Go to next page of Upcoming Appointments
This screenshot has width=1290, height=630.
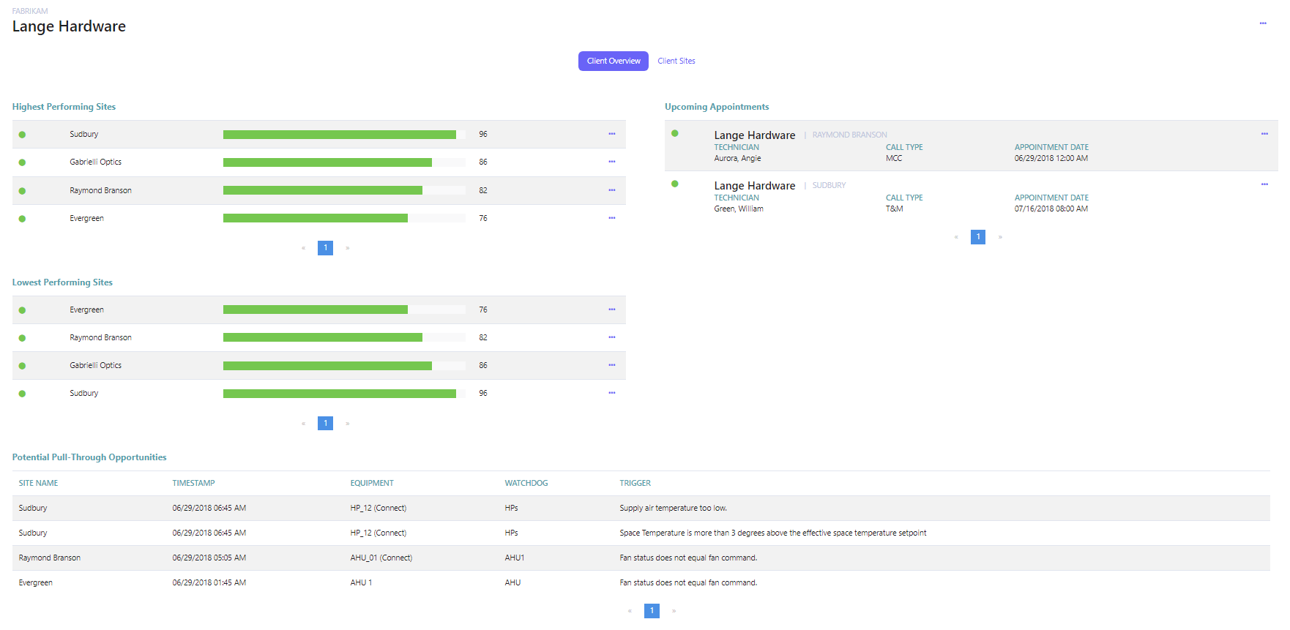1000,237
